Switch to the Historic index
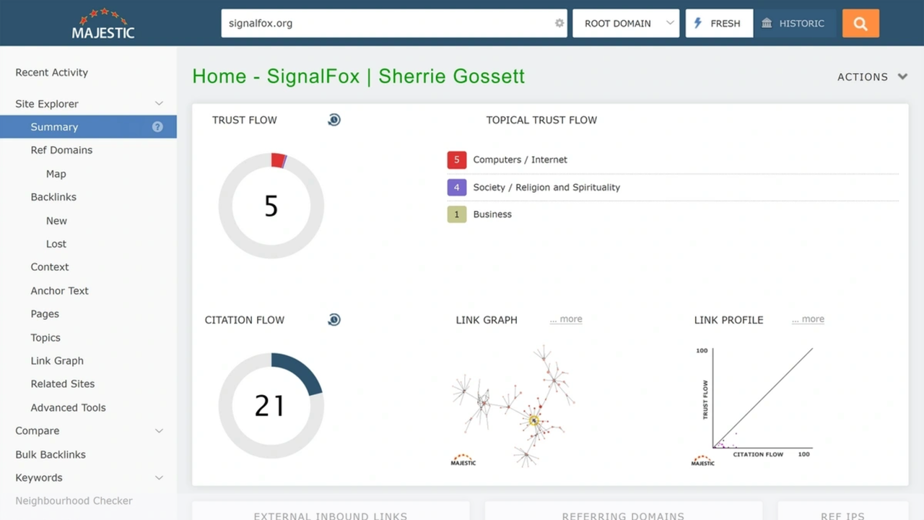The image size is (924, 520). point(796,23)
